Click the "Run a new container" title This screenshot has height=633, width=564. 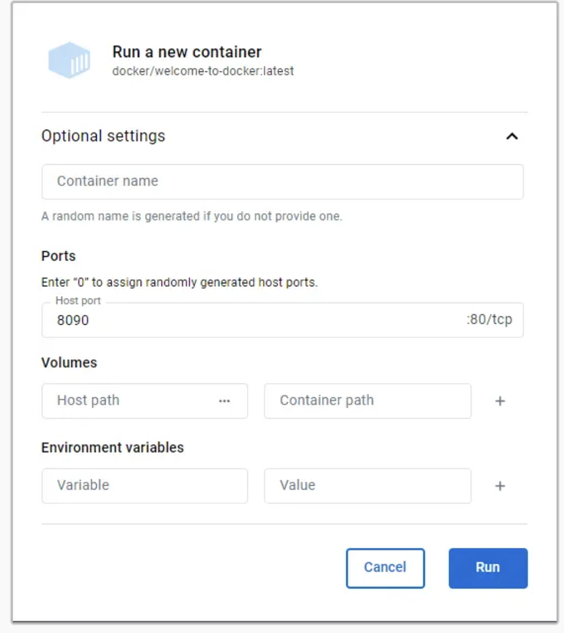[187, 52]
